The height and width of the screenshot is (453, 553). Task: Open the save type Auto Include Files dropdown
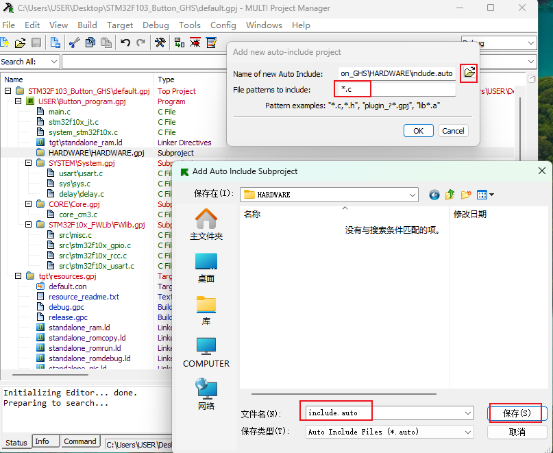click(468, 432)
